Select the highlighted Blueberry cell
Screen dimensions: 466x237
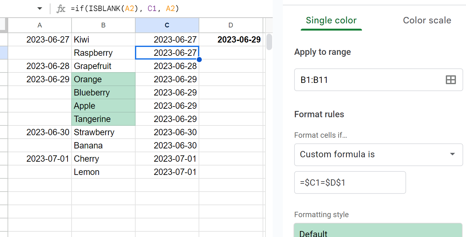coord(103,92)
